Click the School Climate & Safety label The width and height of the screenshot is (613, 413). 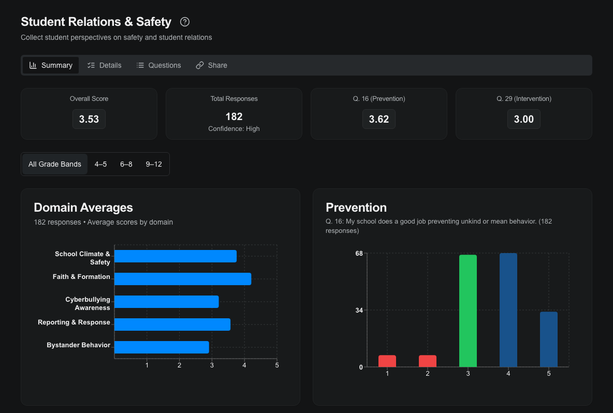pos(82,258)
